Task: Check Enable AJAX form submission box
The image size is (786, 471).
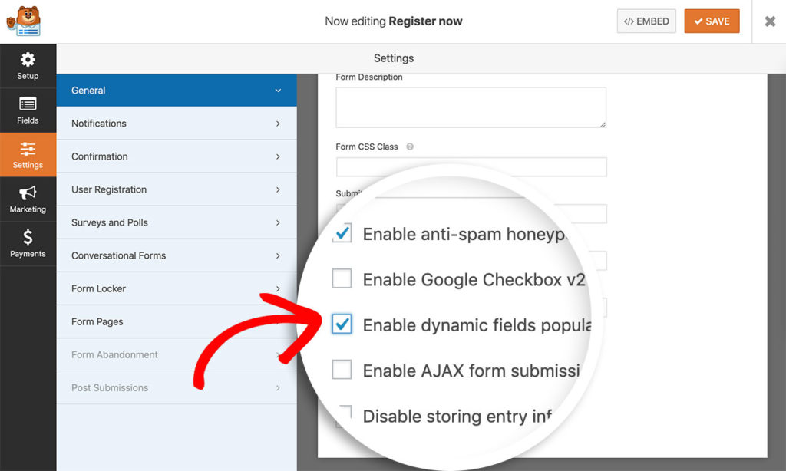Action: tap(342, 370)
